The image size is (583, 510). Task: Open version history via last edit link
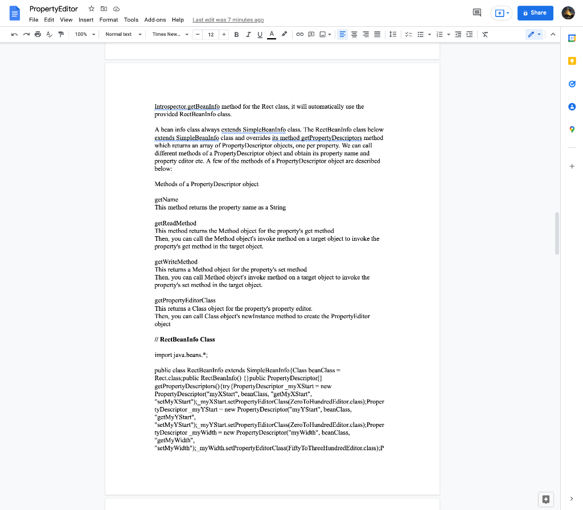[228, 19]
